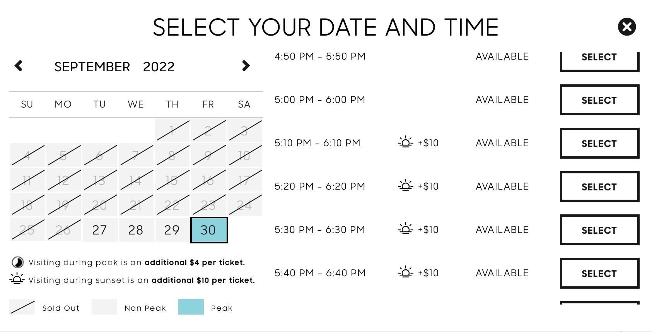Image resolution: width=652 pixels, height=332 pixels.
Task: Close the date and time dialog
Action: pos(627,27)
